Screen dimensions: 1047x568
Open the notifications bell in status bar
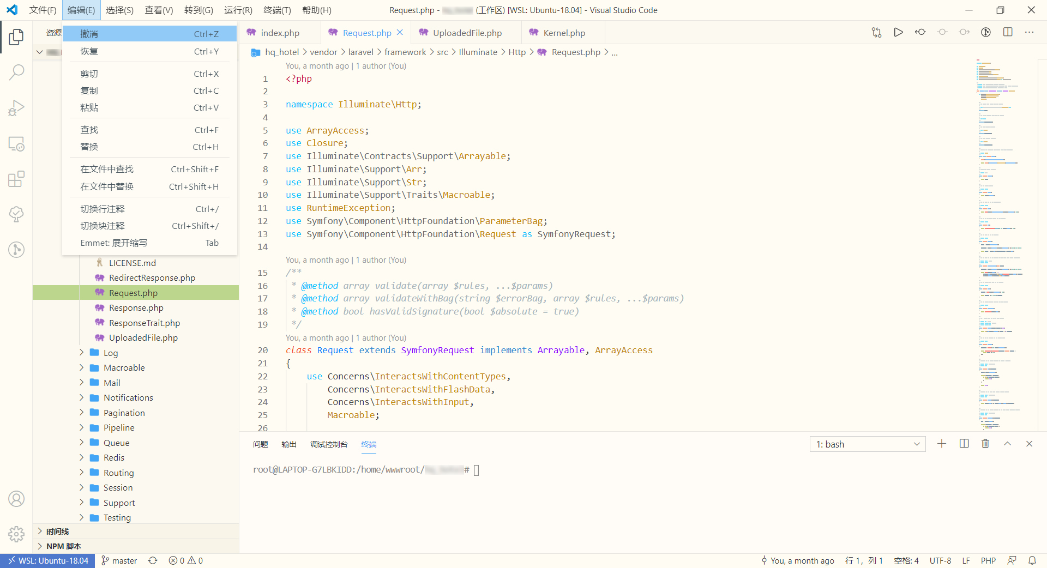tap(1032, 560)
